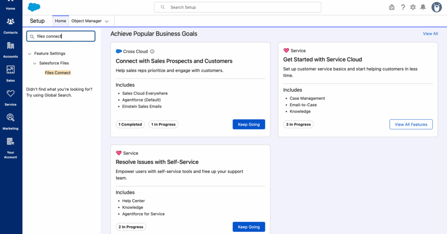447x234 pixels.
Task: Open Sales in the left sidebar
Action: (10, 74)
